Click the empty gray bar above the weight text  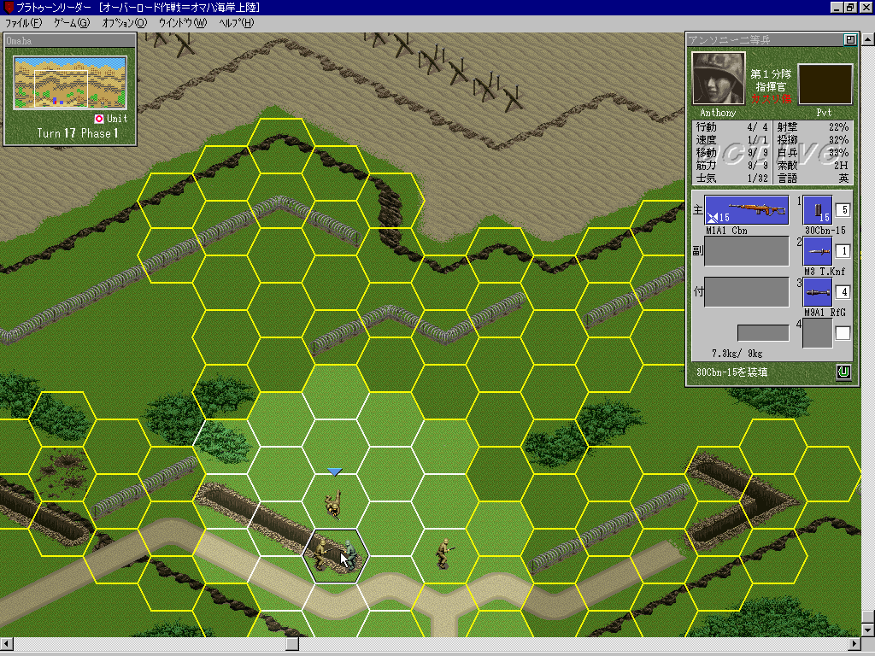(763, 333)
